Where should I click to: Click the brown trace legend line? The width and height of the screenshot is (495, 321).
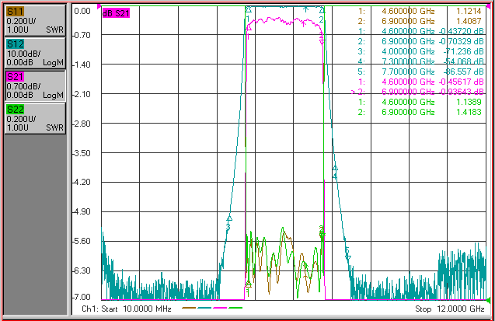coord(189,308)
